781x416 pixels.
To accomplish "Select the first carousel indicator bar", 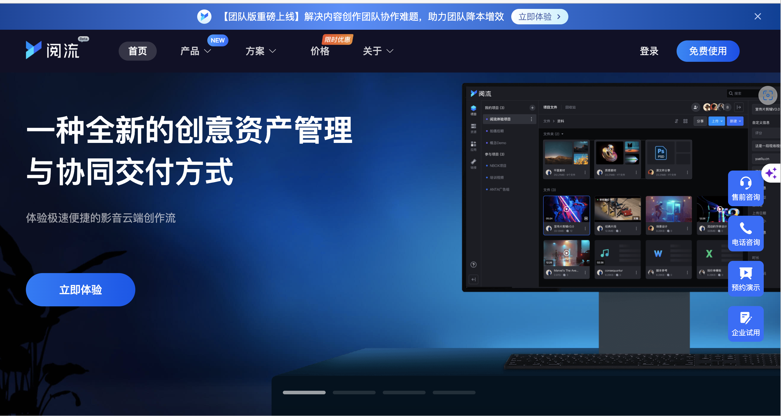I will tap(304, 392).
